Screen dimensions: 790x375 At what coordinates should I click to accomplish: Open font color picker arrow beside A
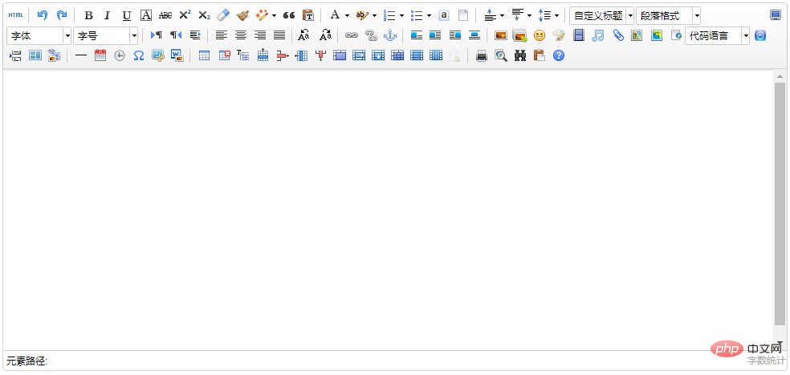click(347, 15)
